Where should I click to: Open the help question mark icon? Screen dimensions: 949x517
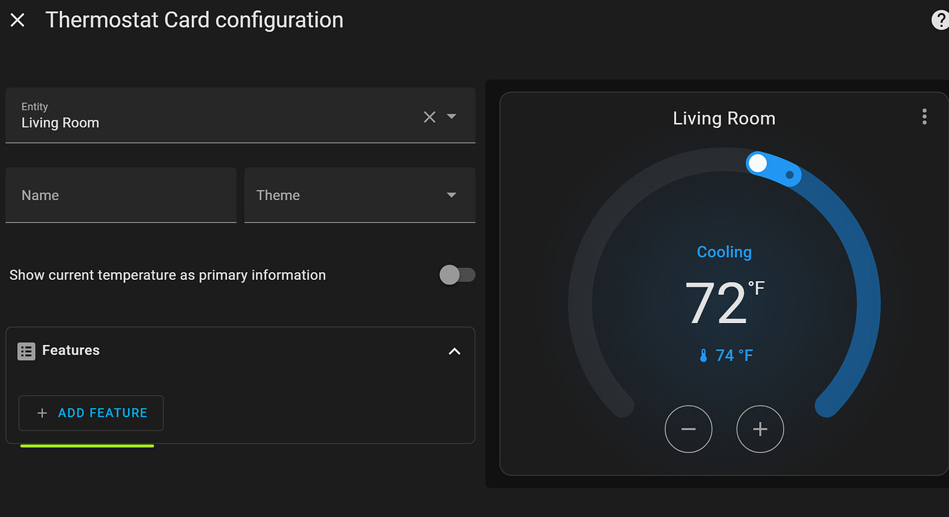940,20
